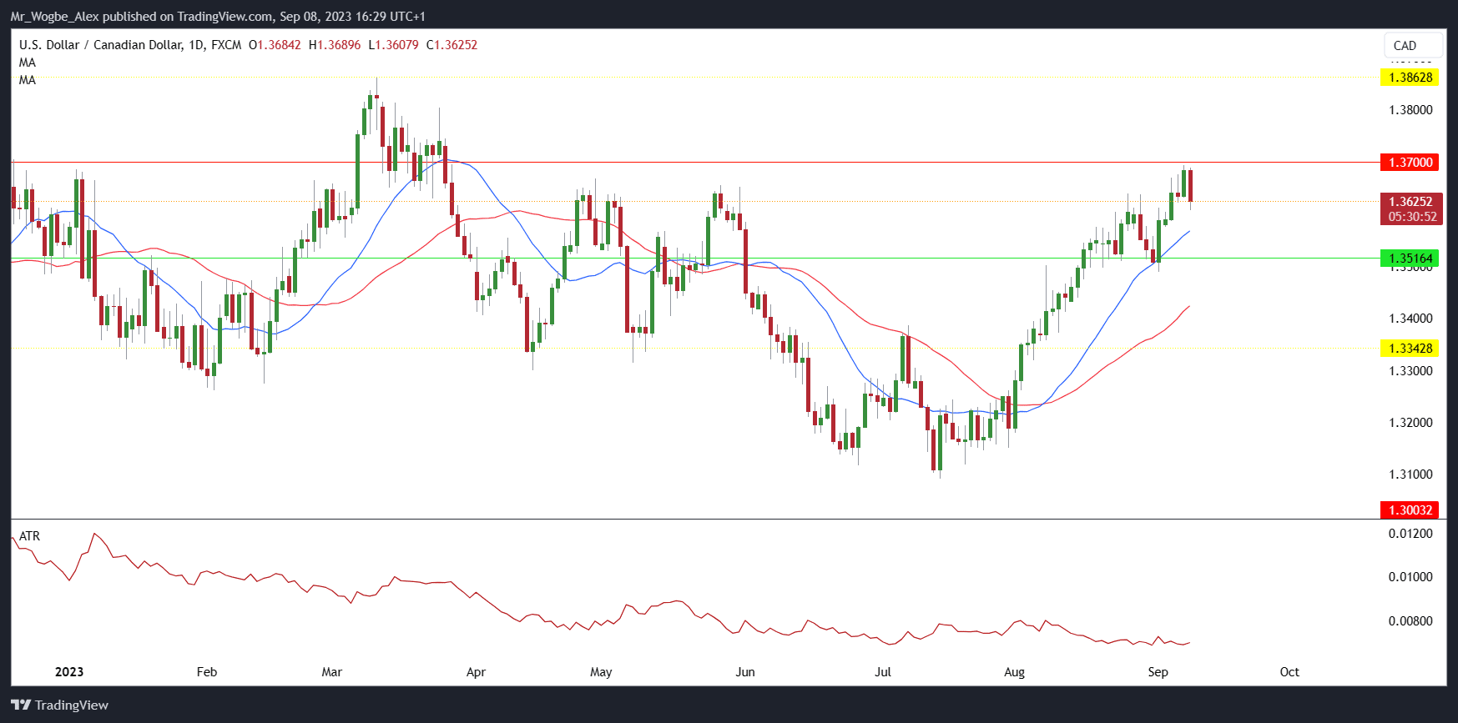Click the 1.37000 red price label
Viewport: 1458px width, 723px height.
(x=1410, y=163)
